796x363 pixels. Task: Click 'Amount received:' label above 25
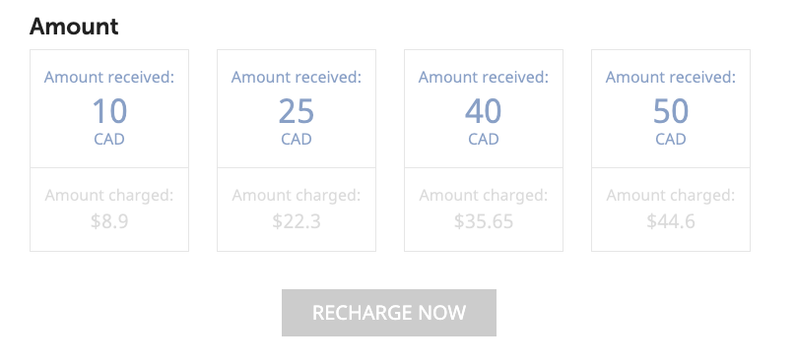[x=297, y=78]
